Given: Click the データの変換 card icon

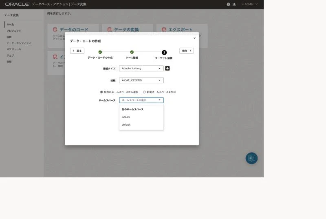Looking at the screenshot, I should pyautogui.click(x=110, y=29).
